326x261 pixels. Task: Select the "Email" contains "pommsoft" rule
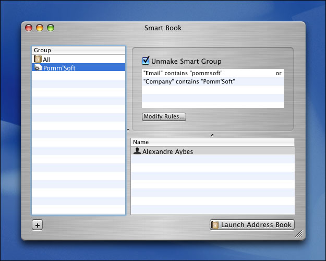pos(213,73)
